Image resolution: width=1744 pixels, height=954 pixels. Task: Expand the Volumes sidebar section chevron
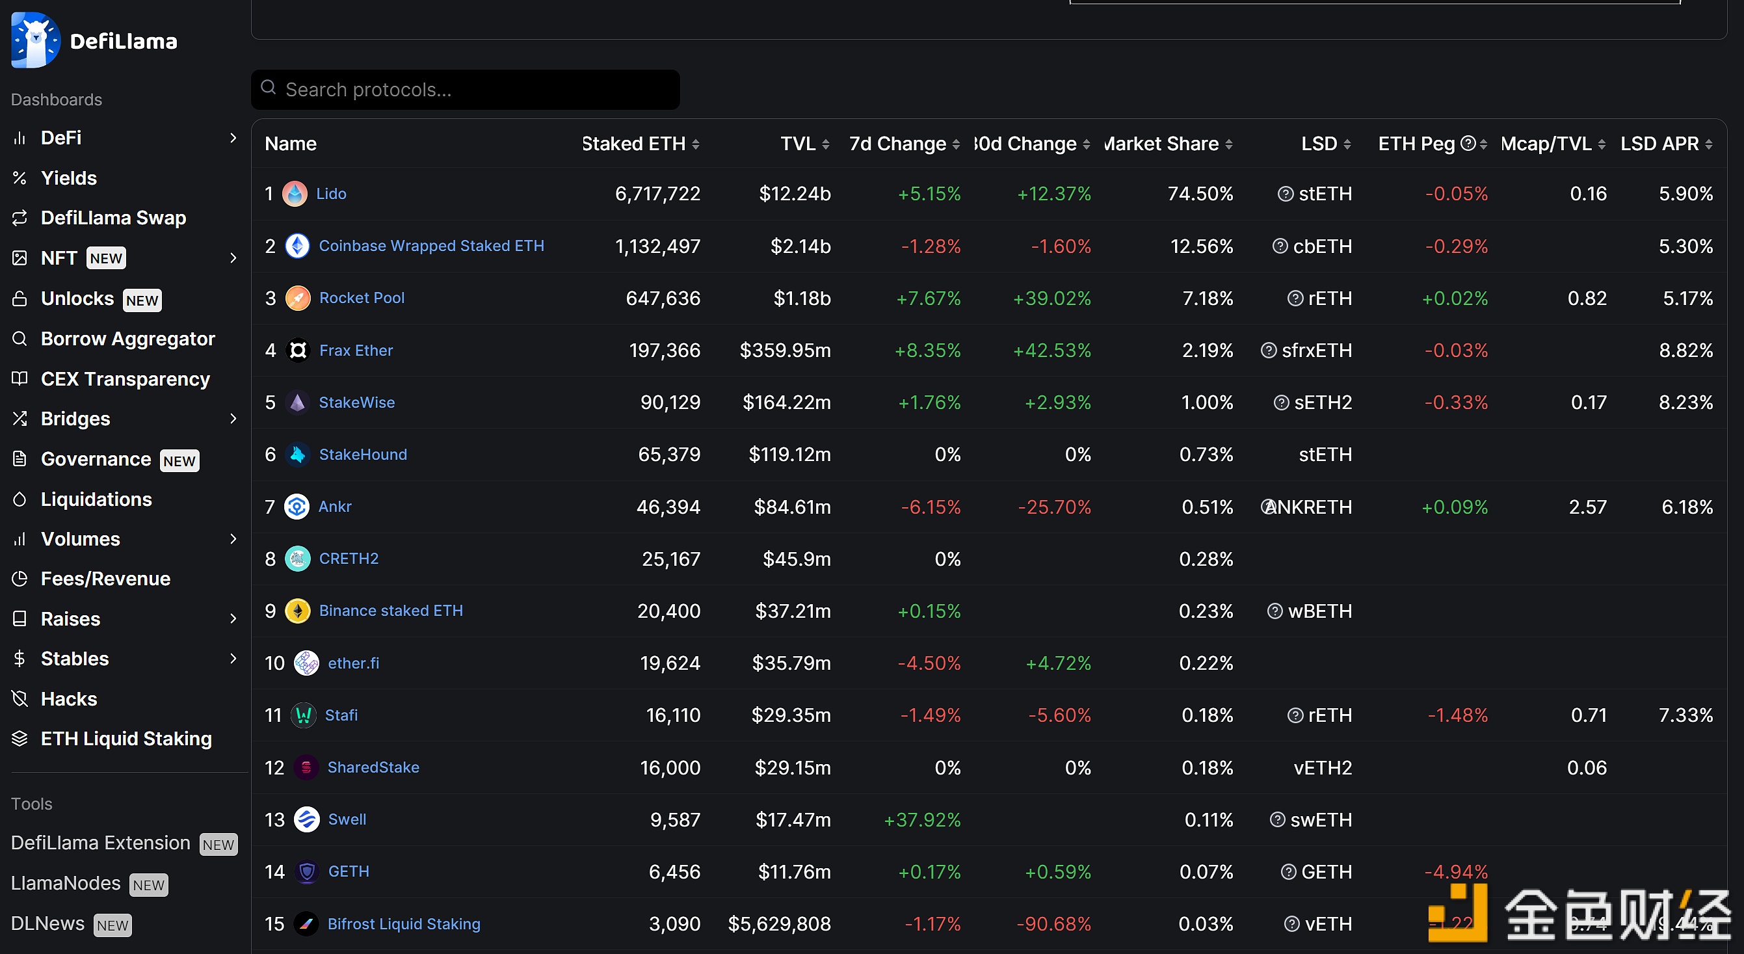(x=233, y=539)
